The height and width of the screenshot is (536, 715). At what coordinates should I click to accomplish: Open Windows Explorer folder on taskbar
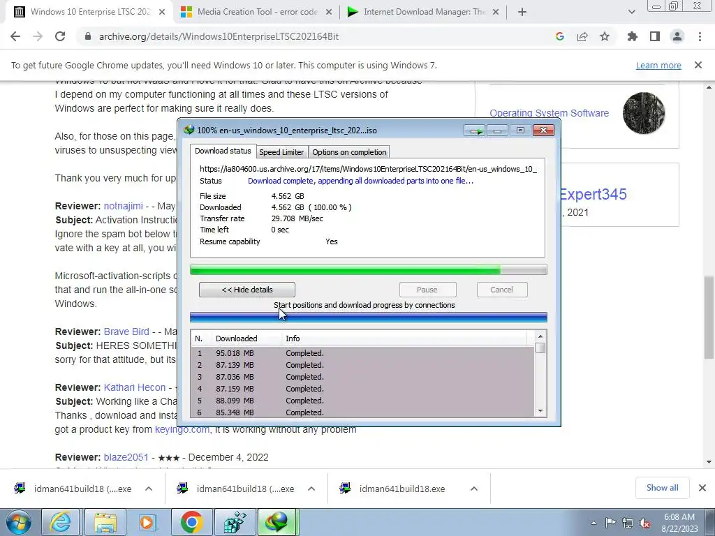pos(105,522)
